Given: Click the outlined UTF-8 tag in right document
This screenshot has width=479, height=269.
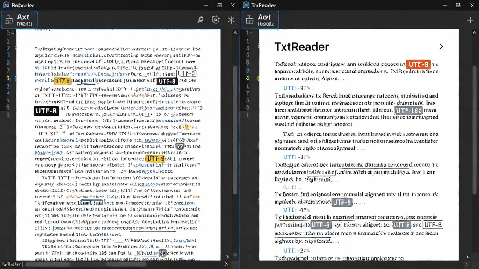Looking at the screenshot, I should pyautogui.click(x=433, y=225).
